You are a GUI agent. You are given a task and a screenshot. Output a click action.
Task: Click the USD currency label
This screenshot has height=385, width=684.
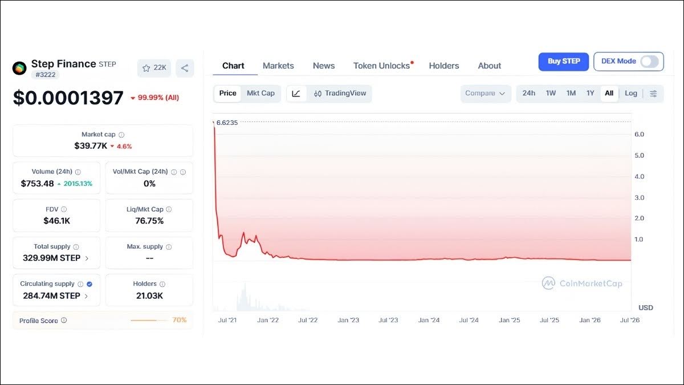(646, 308)
